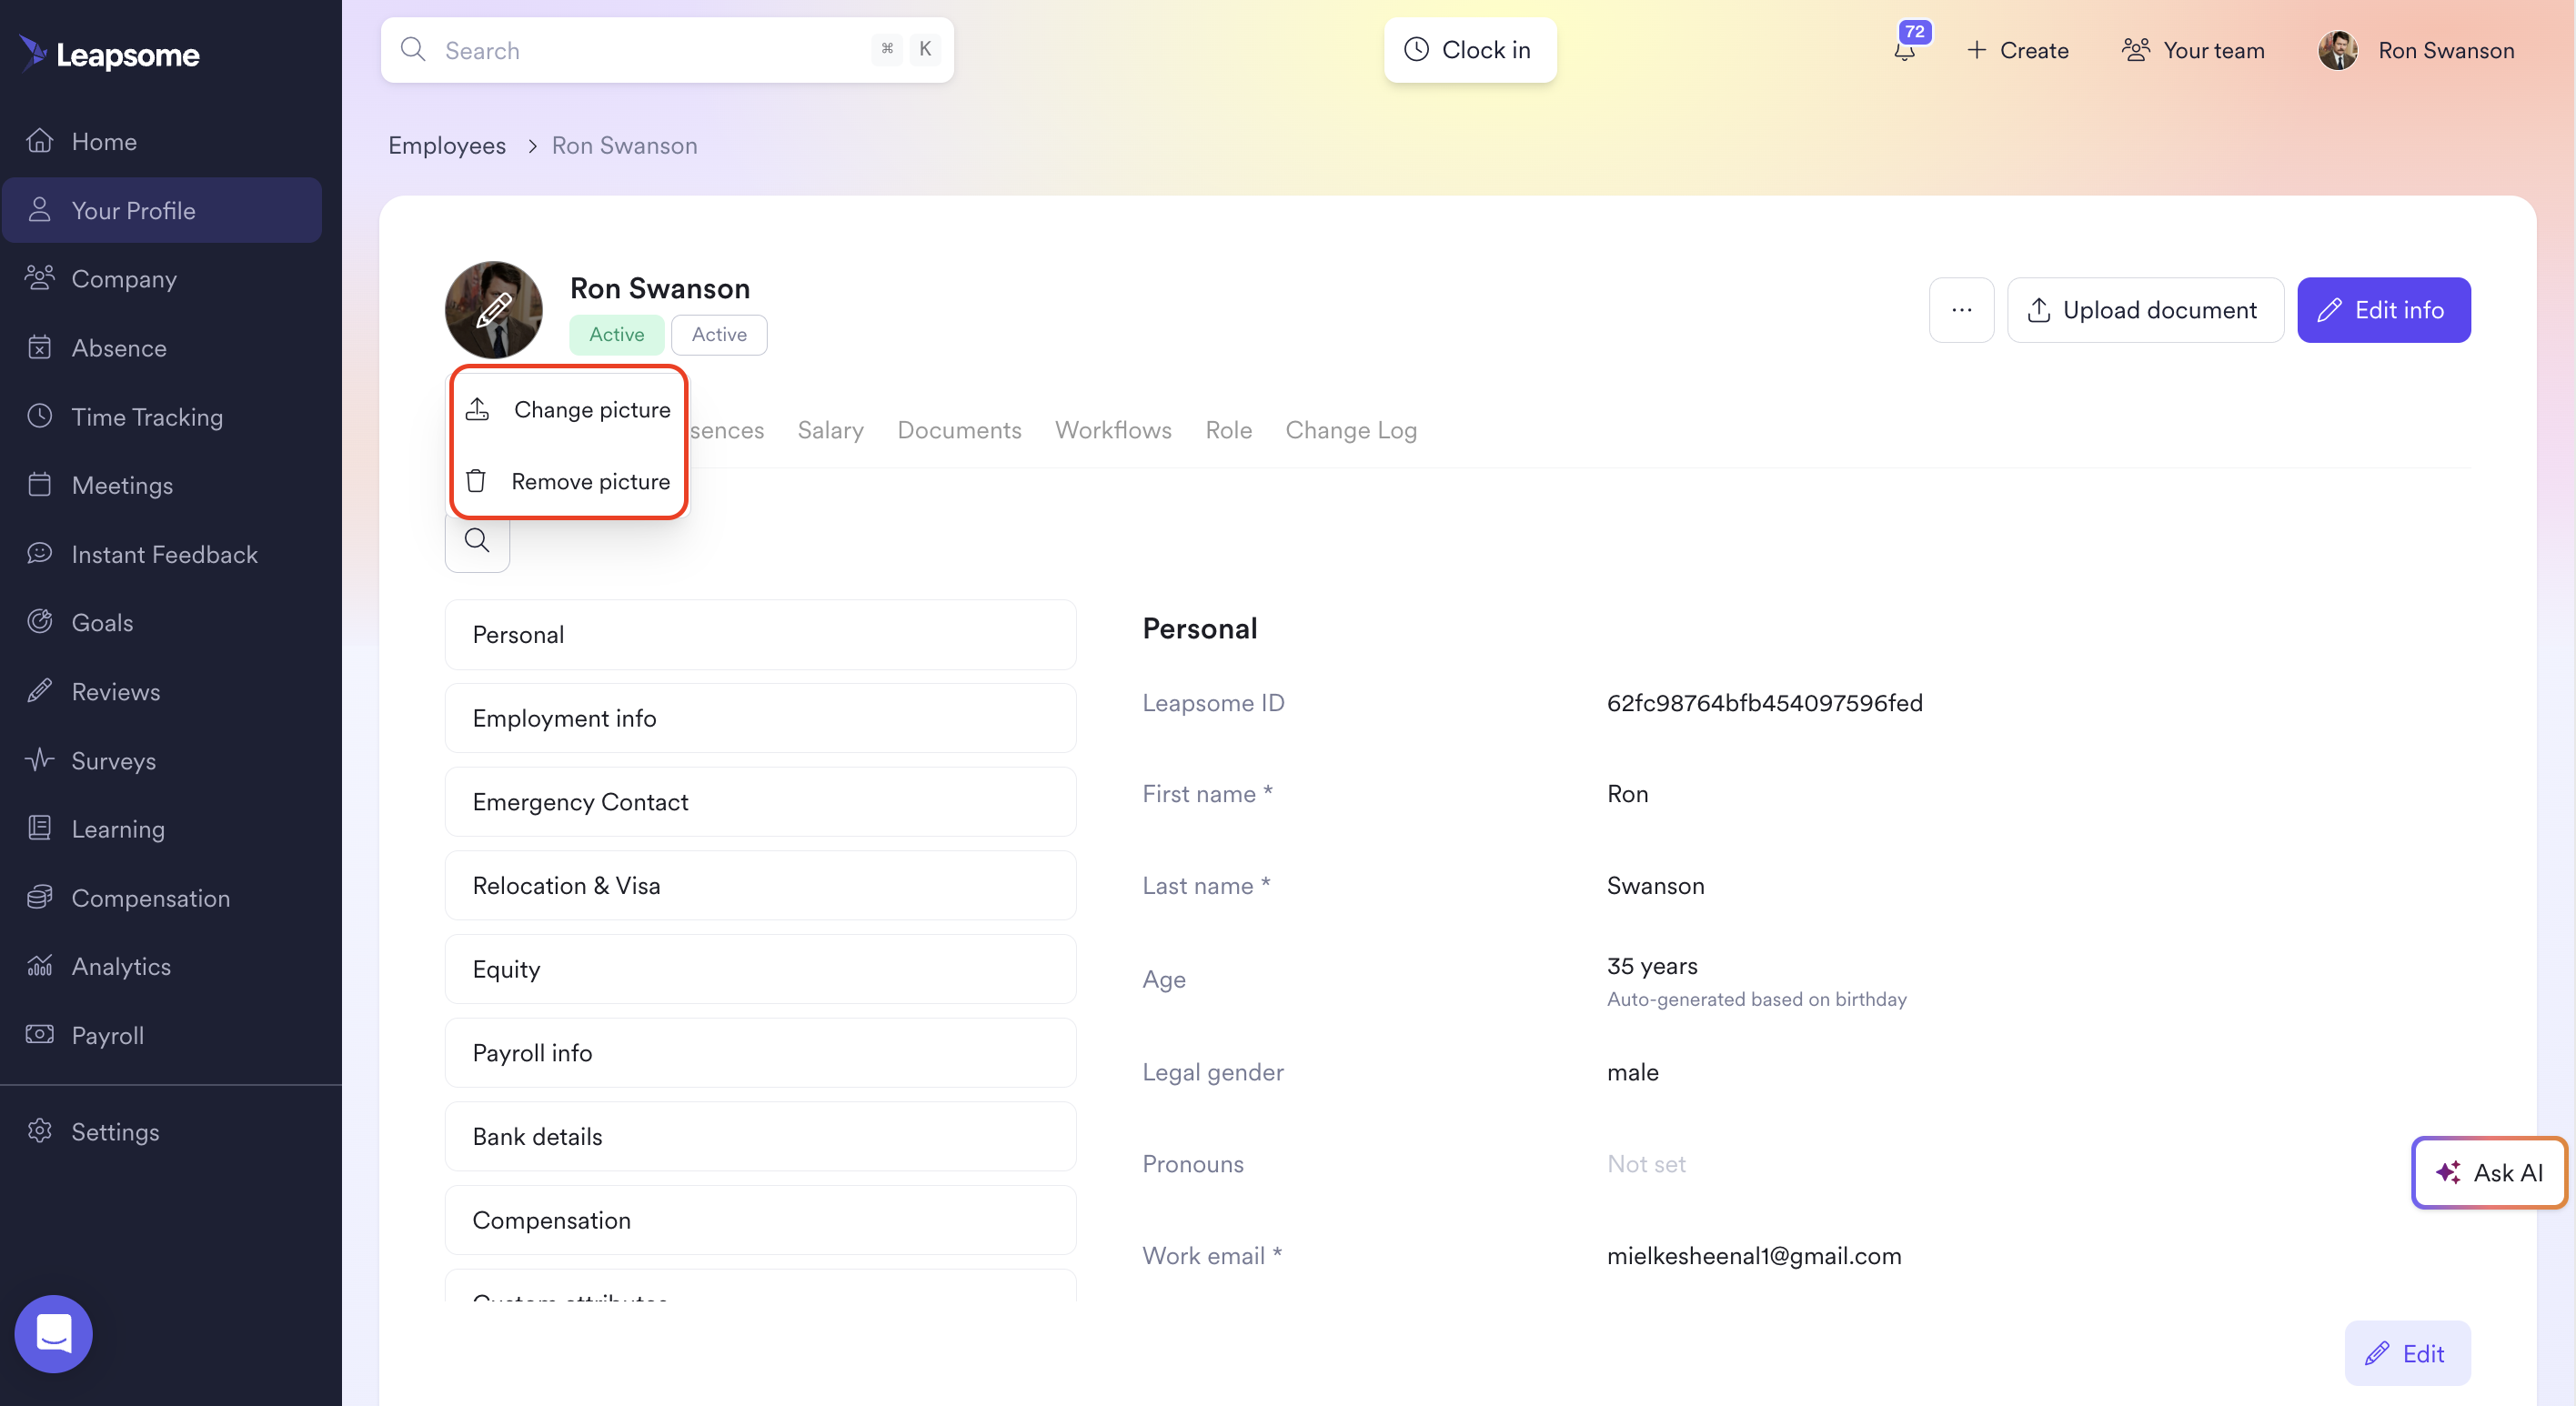Image resolution: width=2576 pixels, height=1406 pixels.
Task: Open the Company section
Action: [x=162, y=279]
